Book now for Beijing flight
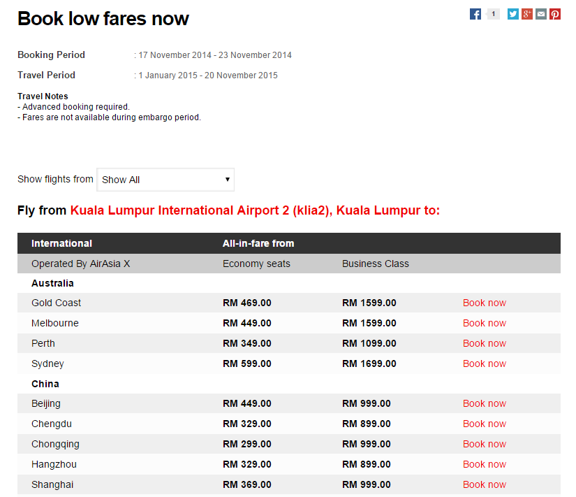 click(484, 403)
